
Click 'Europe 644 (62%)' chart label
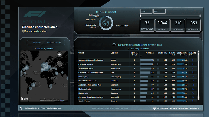122,26
